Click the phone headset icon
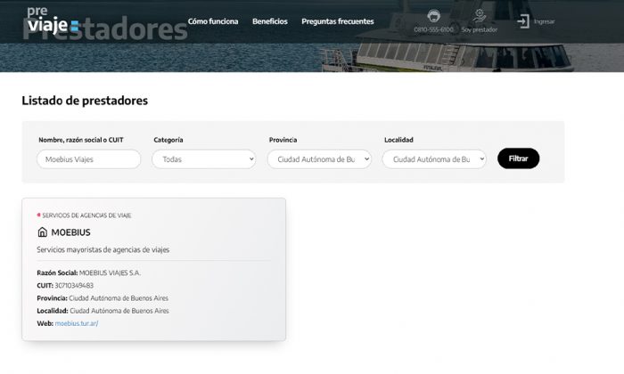Viewport: 624px width, 374px height. [x=433, y=16]
